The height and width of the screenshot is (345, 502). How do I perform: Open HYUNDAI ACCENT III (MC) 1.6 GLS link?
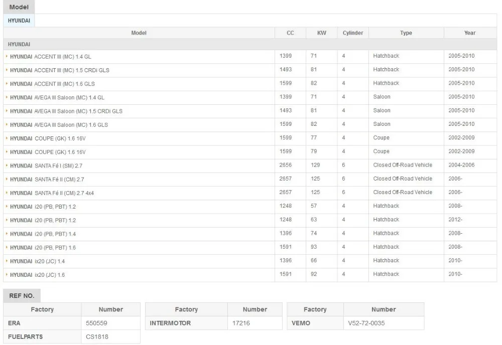(x=52, y=84)
